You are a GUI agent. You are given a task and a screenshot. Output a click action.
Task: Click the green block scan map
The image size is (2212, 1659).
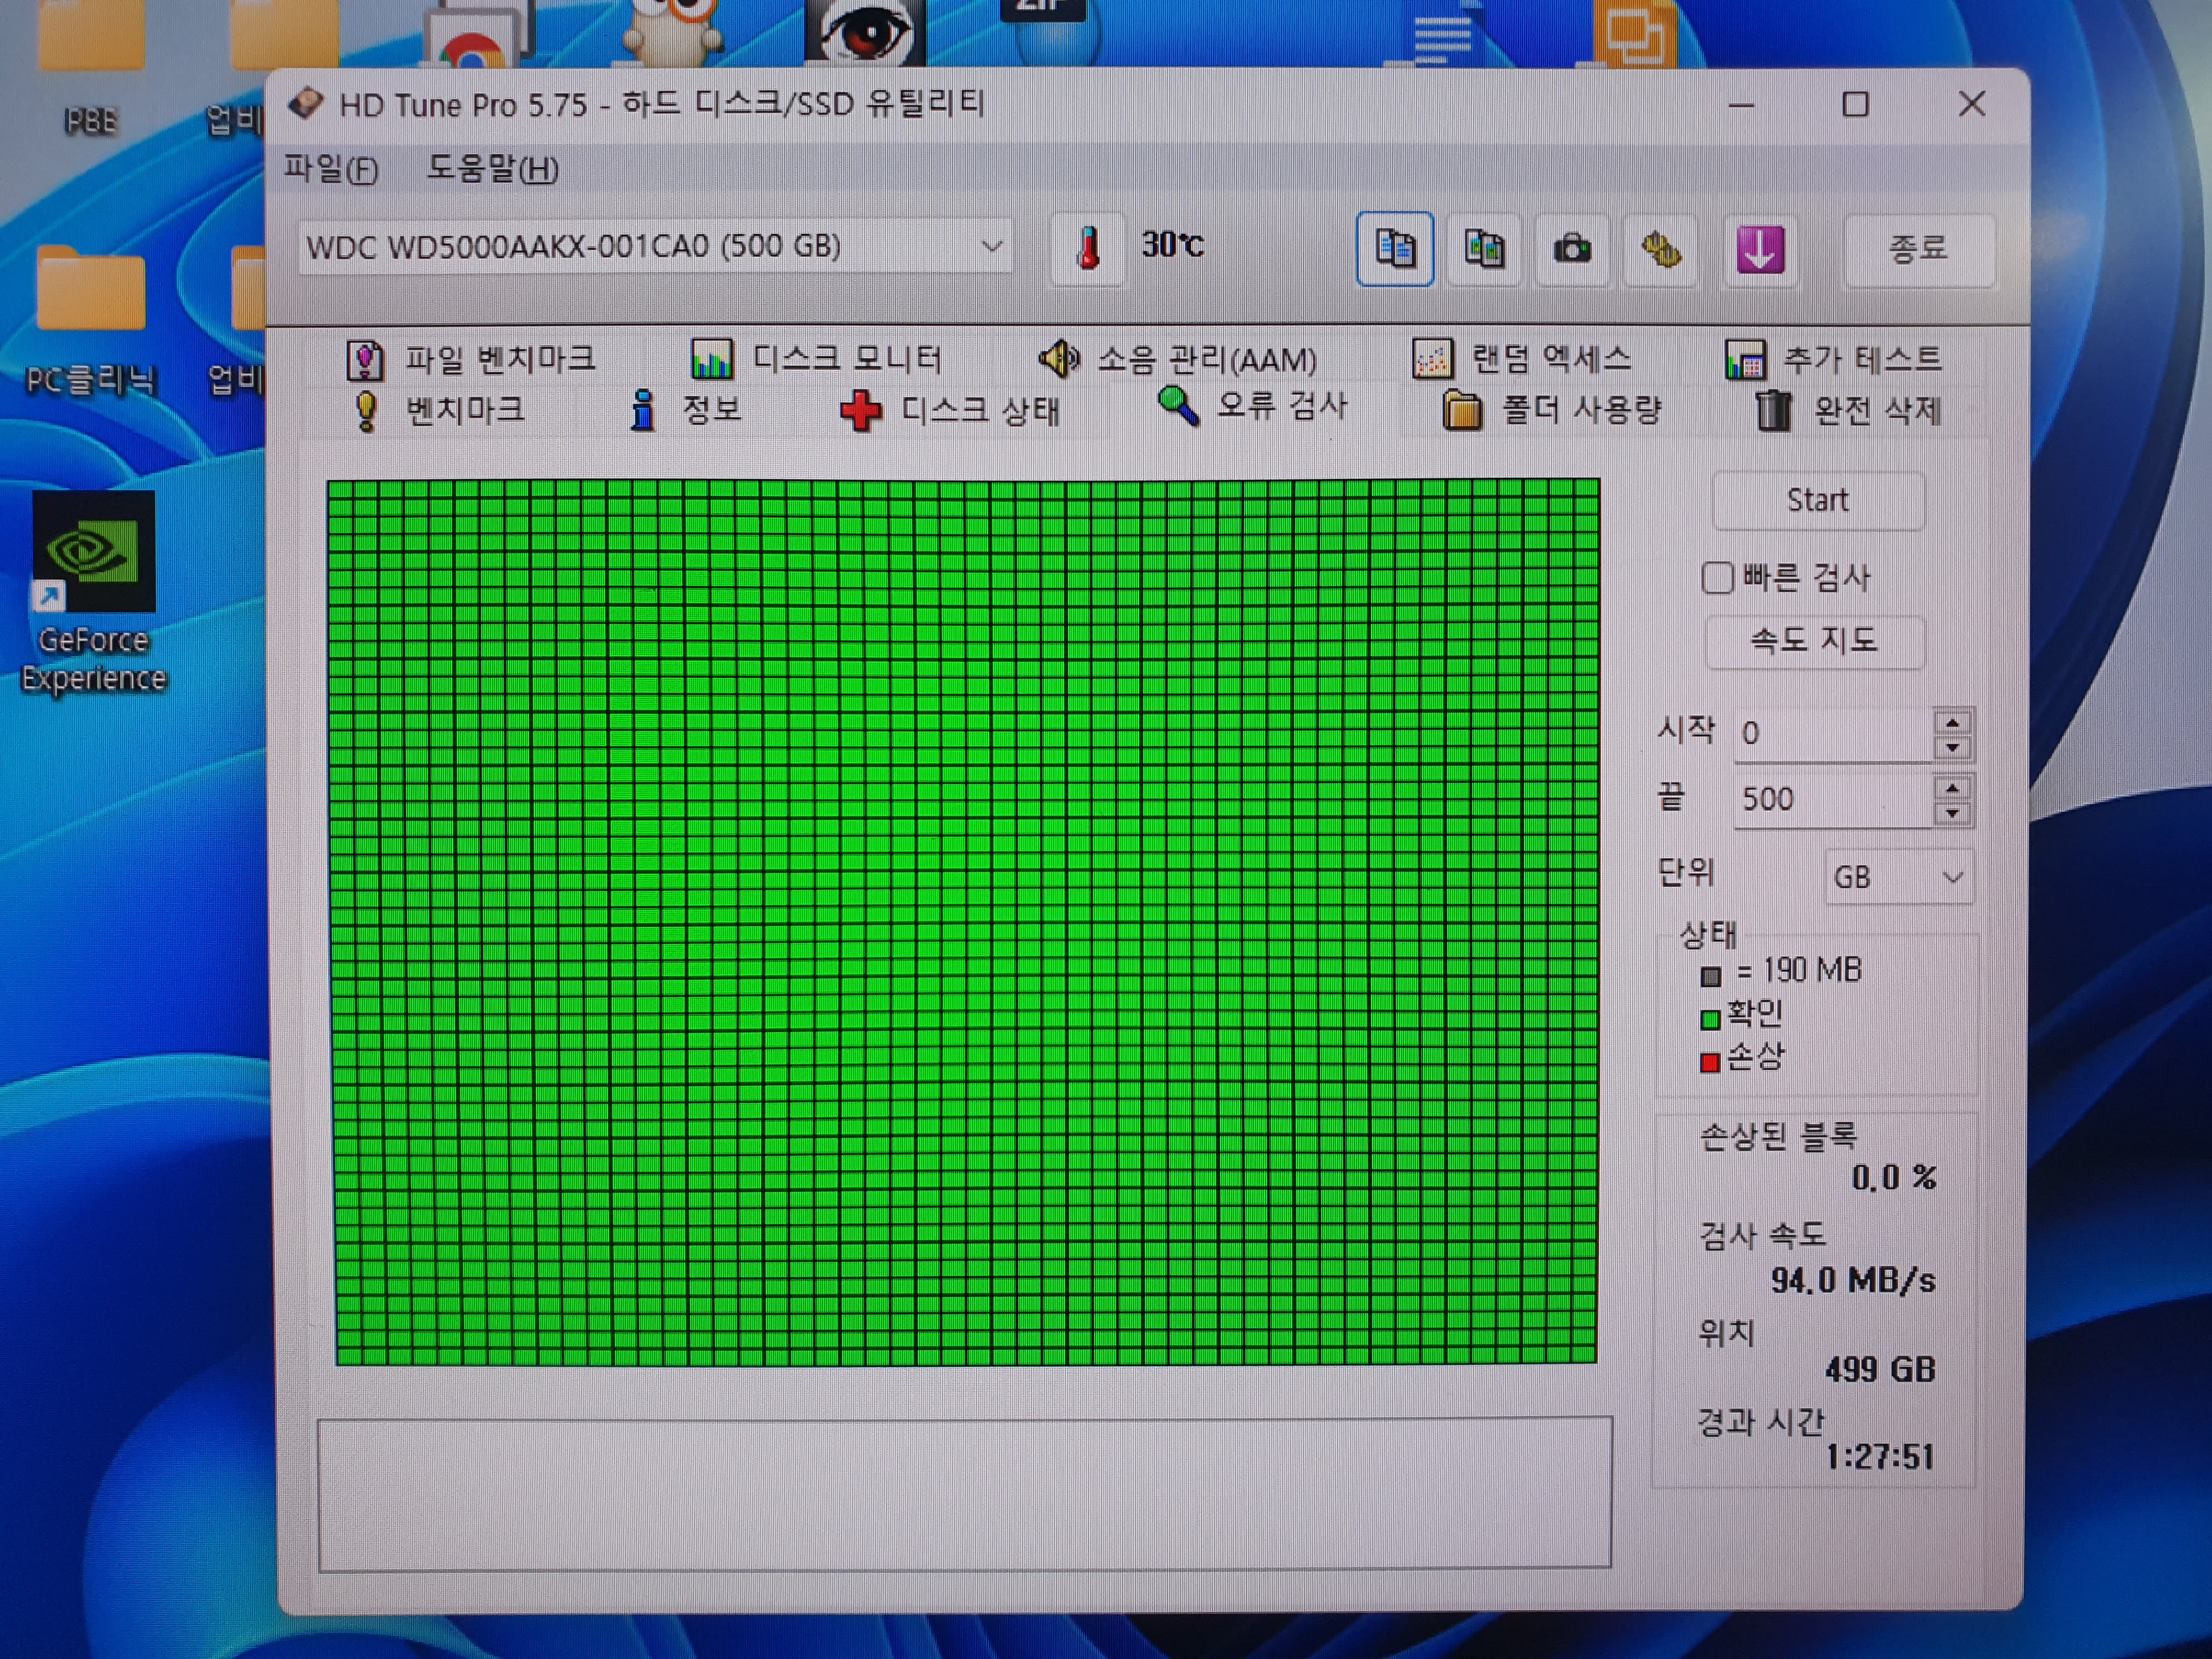pyautogui.click(x=964, y=922)
